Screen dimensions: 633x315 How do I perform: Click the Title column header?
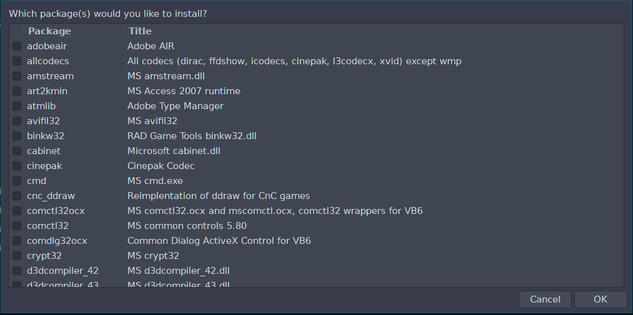click(x=140, y=31)
